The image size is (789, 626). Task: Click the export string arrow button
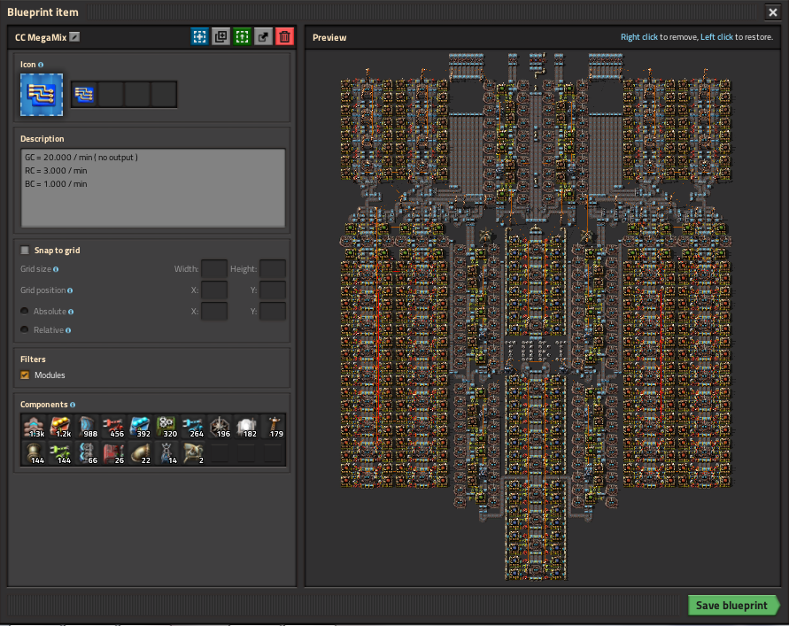[263, 36]
